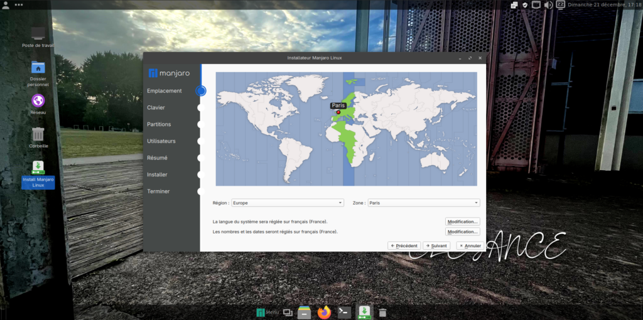
Task: Click the network icon in system tray
Action: pos(536,5)
